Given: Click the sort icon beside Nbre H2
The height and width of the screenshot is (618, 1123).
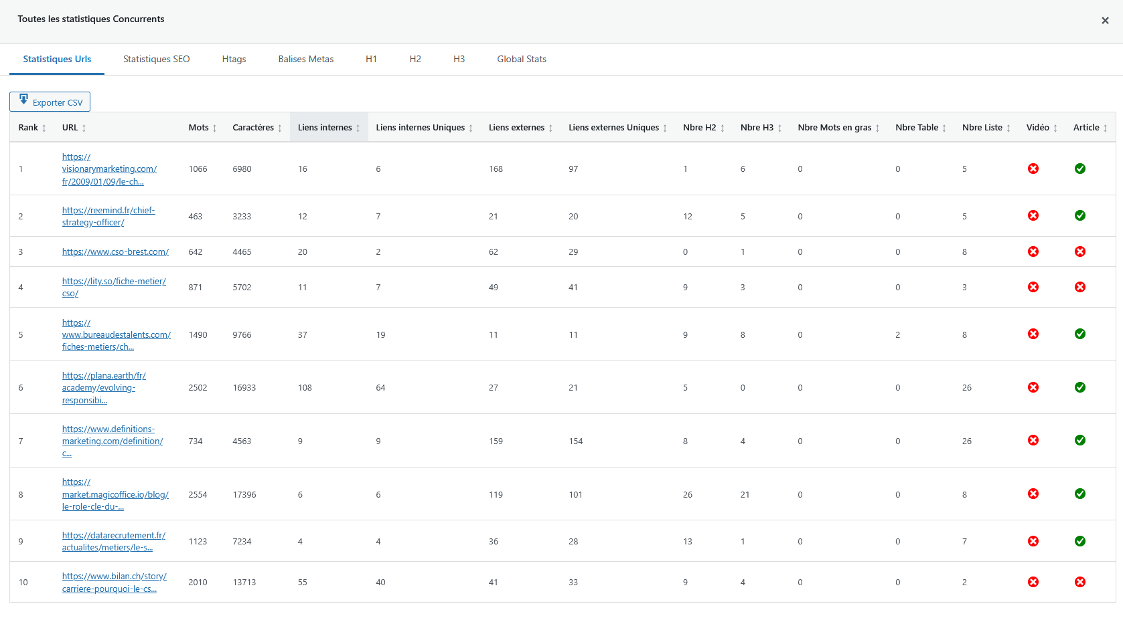Looking at the screenshot, I should pyautogui.click(x=722, y=128).
